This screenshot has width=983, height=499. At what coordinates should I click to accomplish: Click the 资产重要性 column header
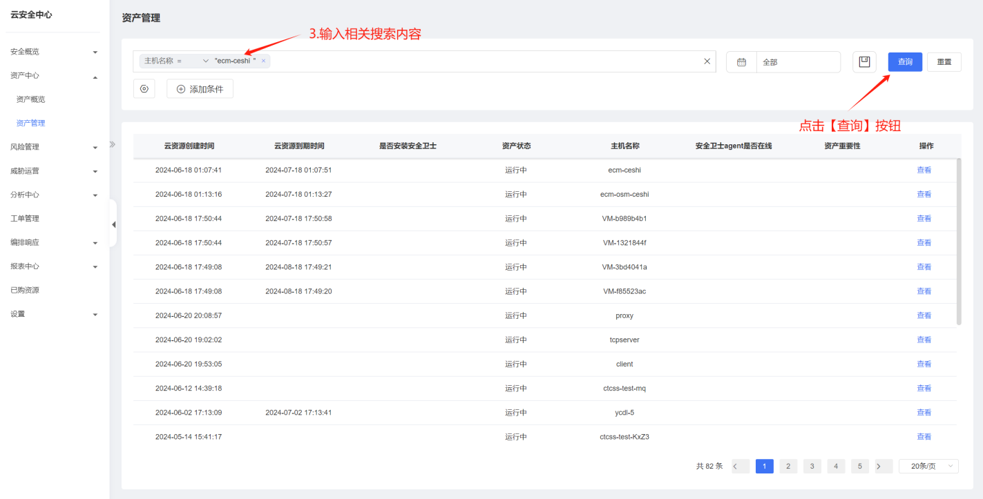pyautogui.click(x=842, y=146)
